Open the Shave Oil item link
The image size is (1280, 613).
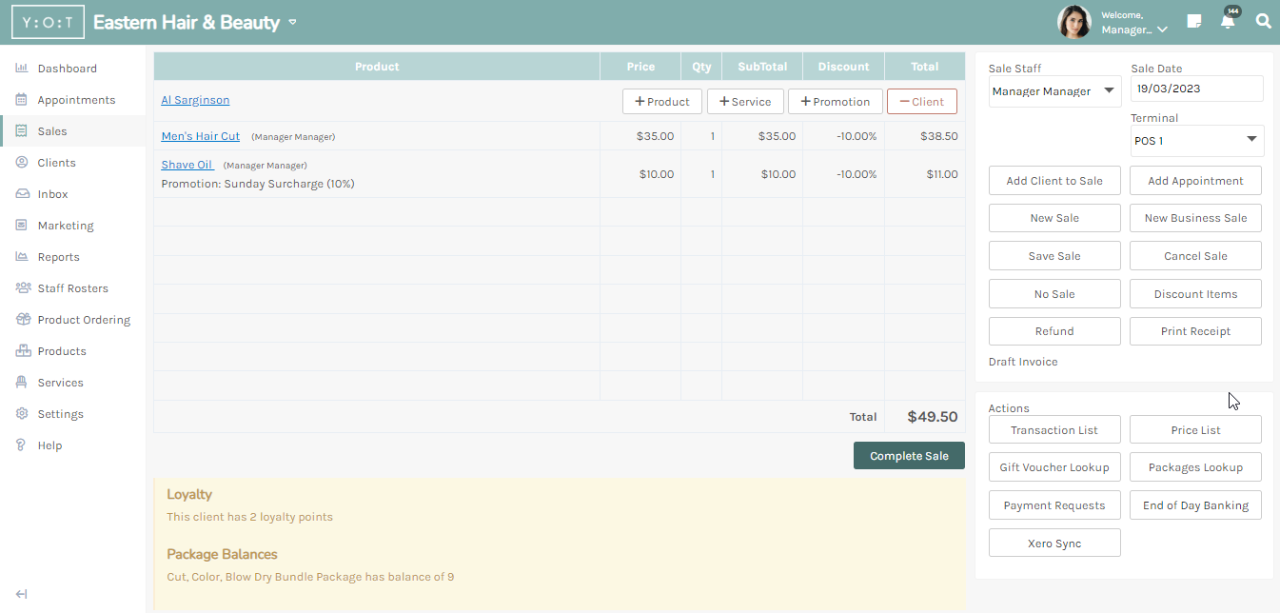187,165
